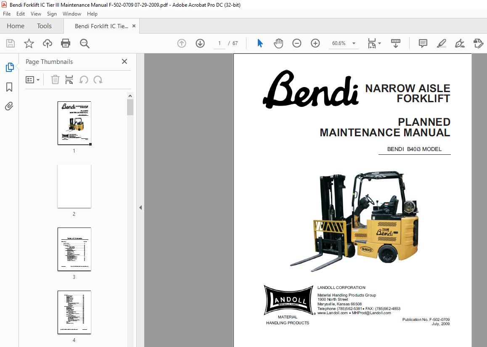Click the 'LANDOLL CORPORATION' text
This screenshot has height=347, width=487.
click(x=341, y=288)
